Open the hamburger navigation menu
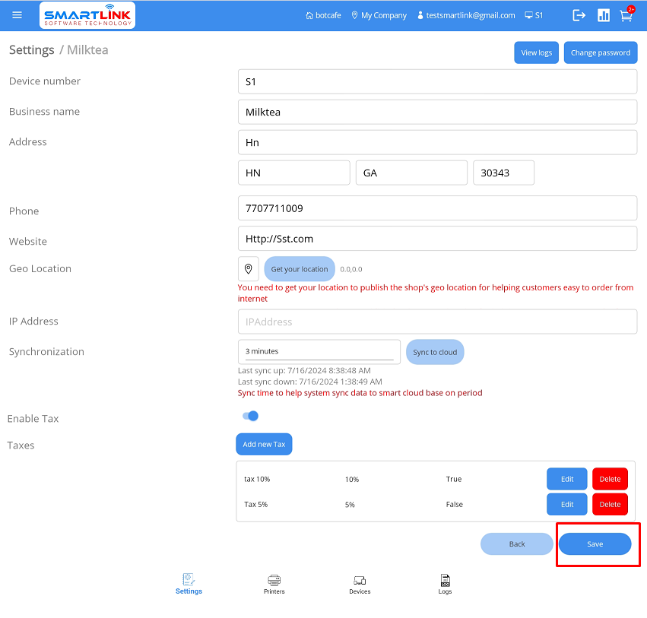The height and width of the screenshot is (618, 647). (x=17, y=15)
